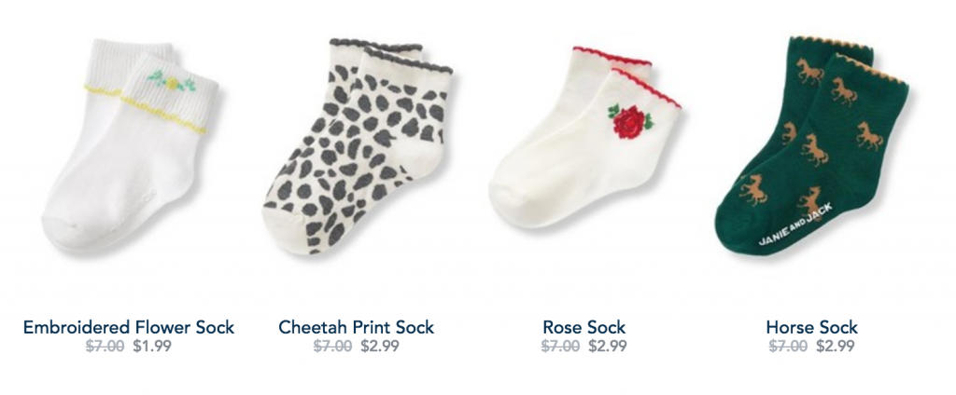Click the gray scalloped cuff of cheetah sock
The image size is (956, 395).
click(x=407, y=61)
